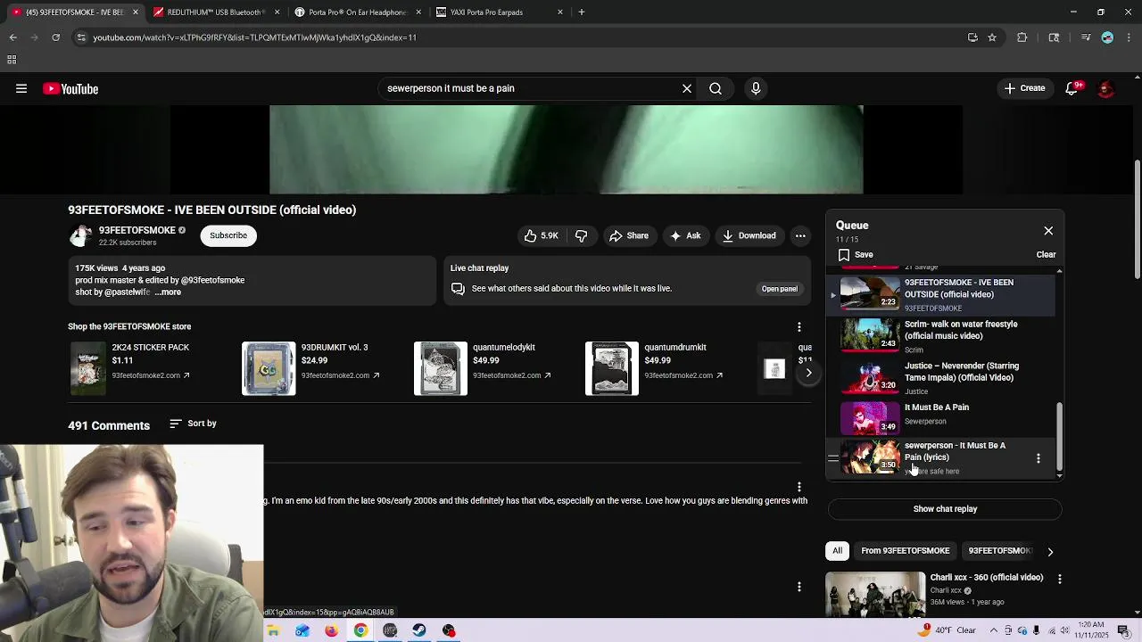The image size is (1142, 642).
Task: Open Firefox from the taskbar
Action: (x=331, y=630)
